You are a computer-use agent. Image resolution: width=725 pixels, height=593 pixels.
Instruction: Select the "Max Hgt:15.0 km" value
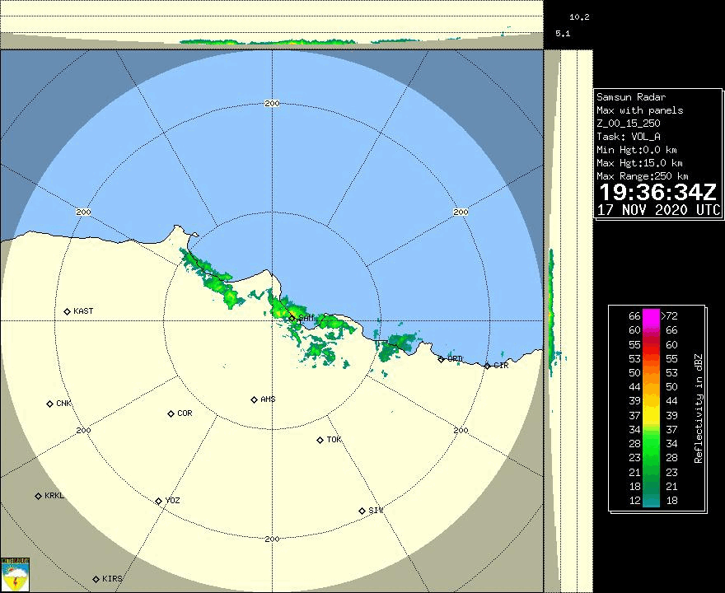tap(639, 163)
